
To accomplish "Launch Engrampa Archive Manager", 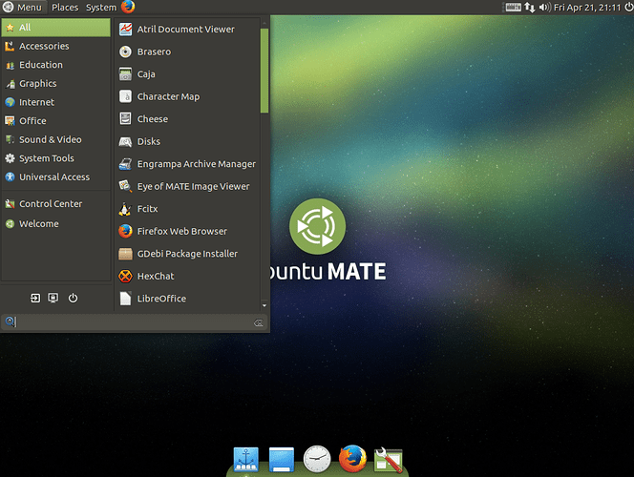I will pos(187,164).
